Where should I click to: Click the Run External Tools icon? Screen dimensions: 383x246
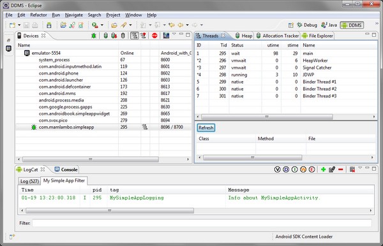click(x=95, y=25)
